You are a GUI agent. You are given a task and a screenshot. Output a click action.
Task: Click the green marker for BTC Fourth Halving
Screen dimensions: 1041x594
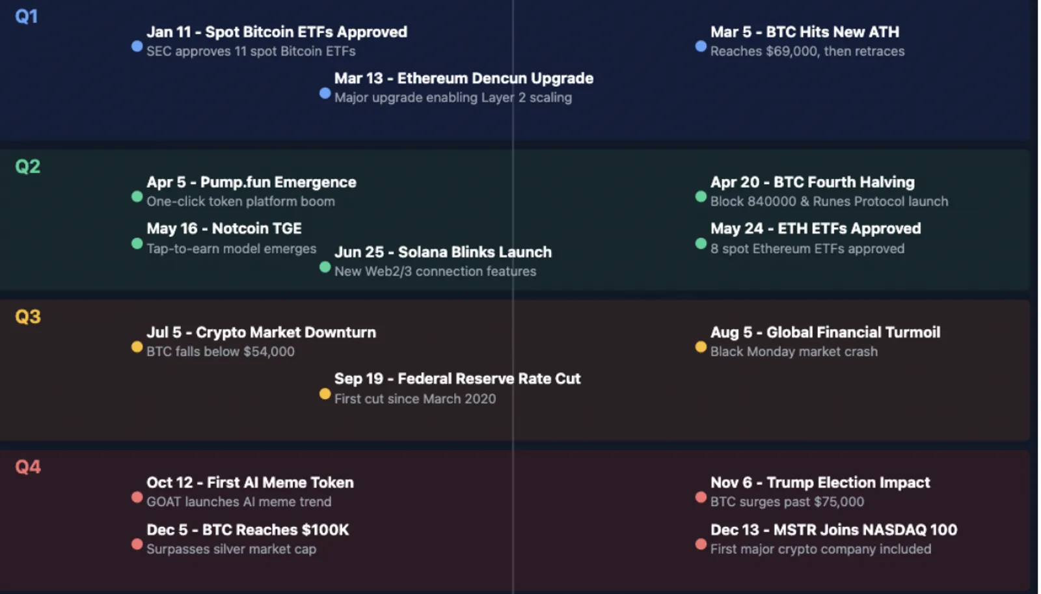701,196
